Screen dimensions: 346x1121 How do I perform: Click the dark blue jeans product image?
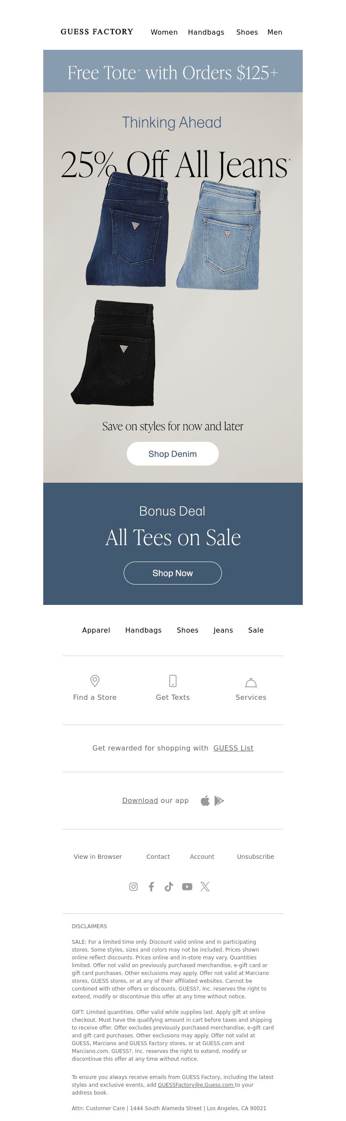[x=127, y=228]
